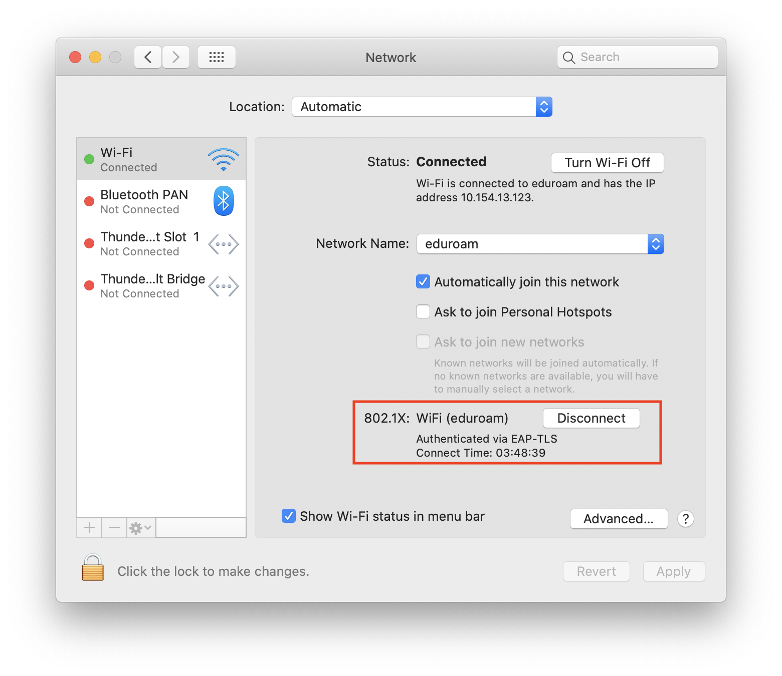The width and height of the screenshot is (782, 676).
Task: Open the Advanced… settings
Action: 619,519
